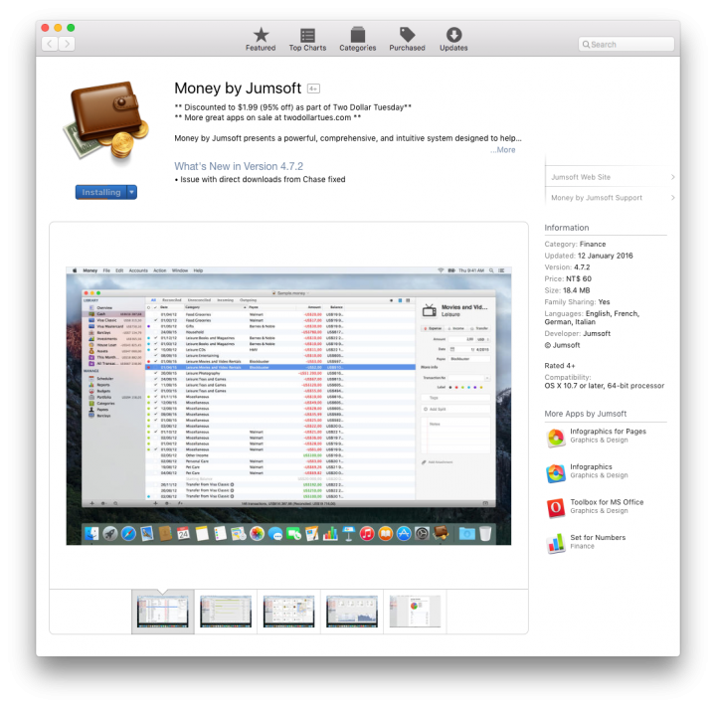Expand the description with ...More
This screenshot has height=708, width=716.
click(x=503, y=150)
